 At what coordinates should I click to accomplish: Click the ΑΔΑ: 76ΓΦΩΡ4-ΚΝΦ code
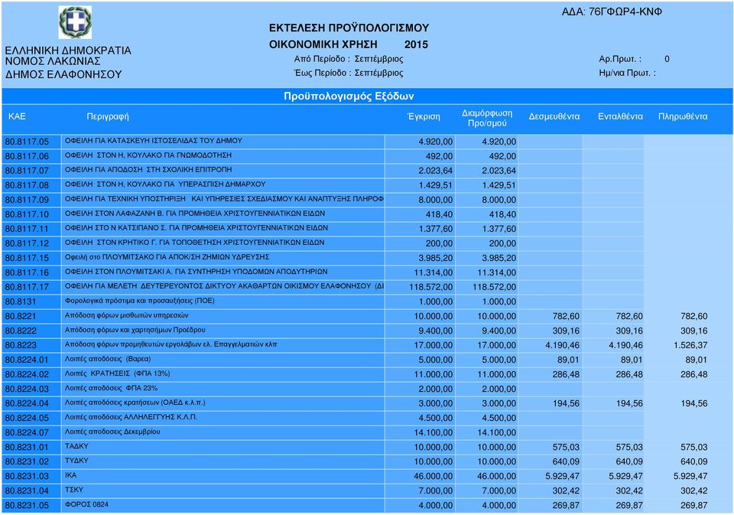[x=612, y=12]
